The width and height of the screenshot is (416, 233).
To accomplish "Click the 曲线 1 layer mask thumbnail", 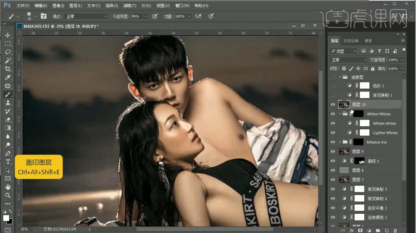I will pos(360,161).
